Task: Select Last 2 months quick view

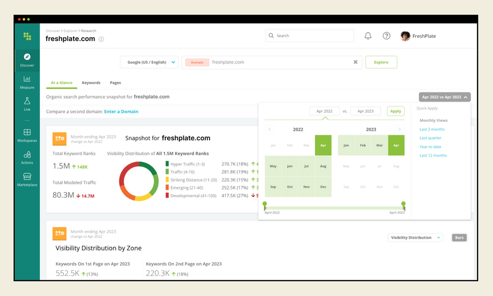Action: click(x=432, y=129)
